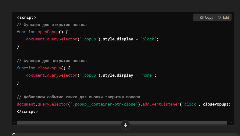Click the closing </script> tag

pos(27,111)
